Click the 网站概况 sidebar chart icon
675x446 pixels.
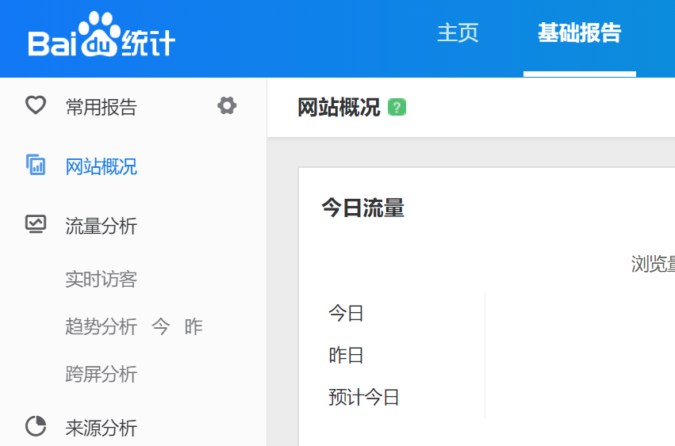(x=36, y=166)
